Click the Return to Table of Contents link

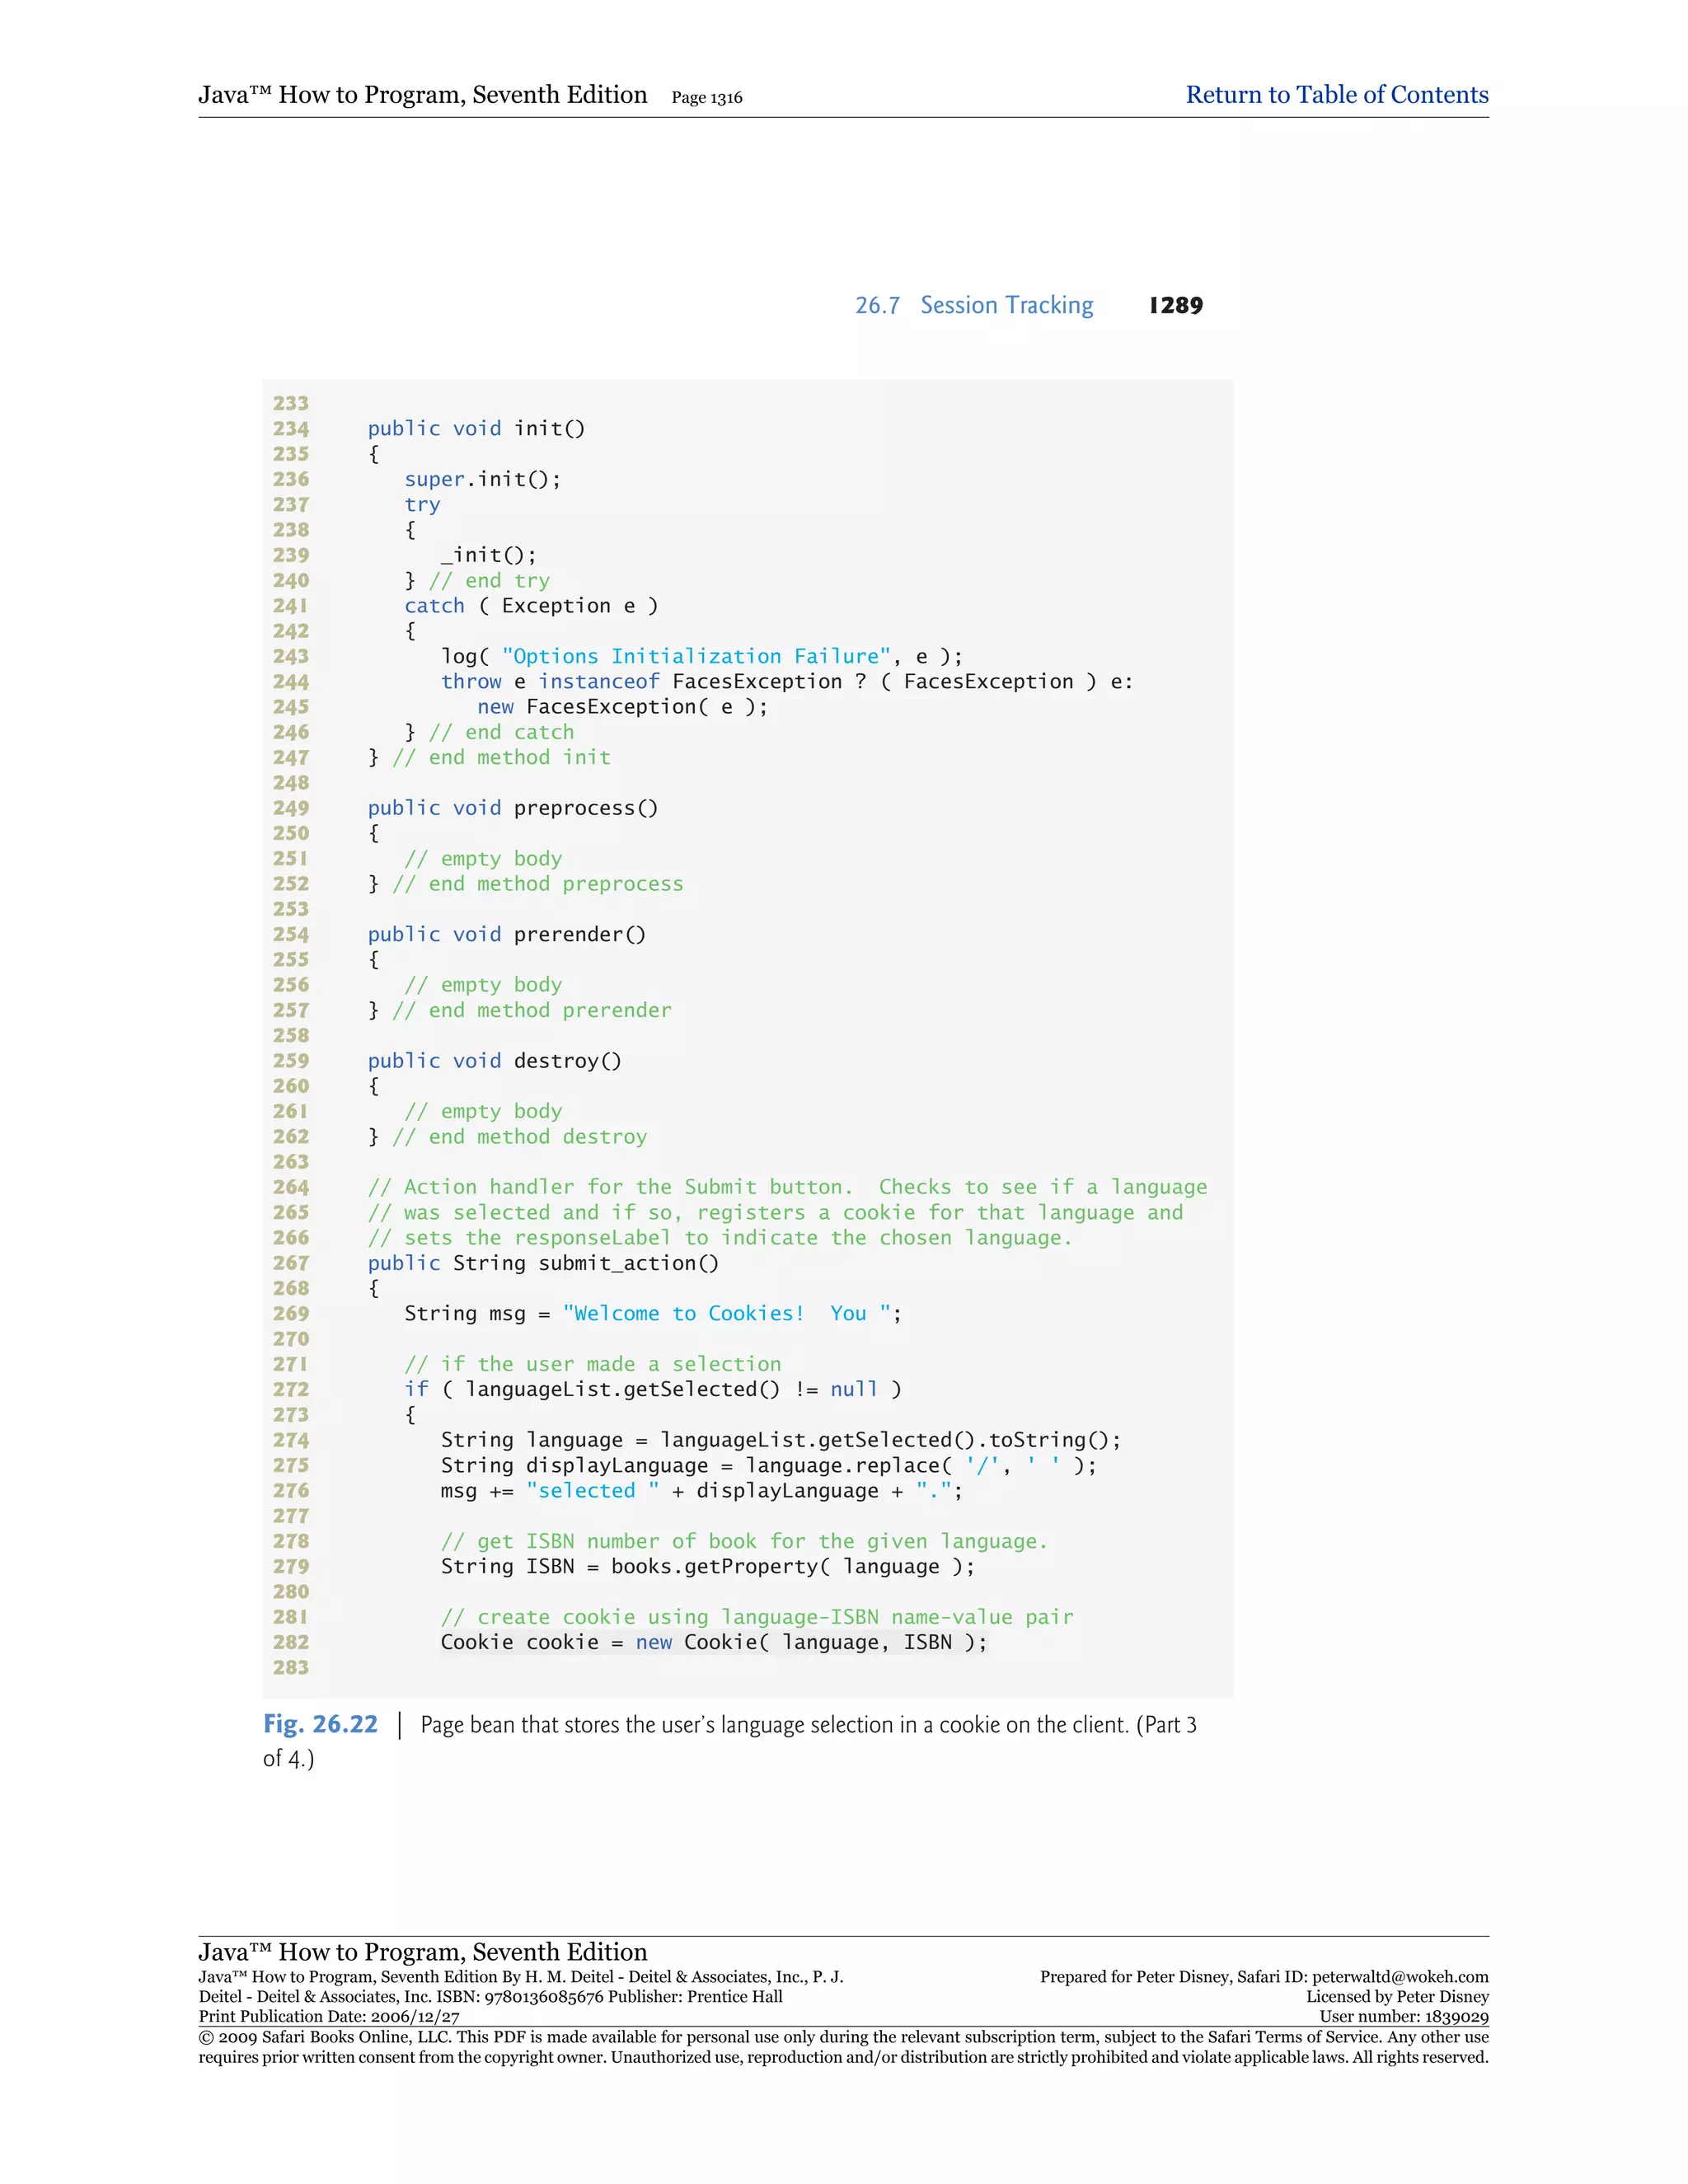1336,95
